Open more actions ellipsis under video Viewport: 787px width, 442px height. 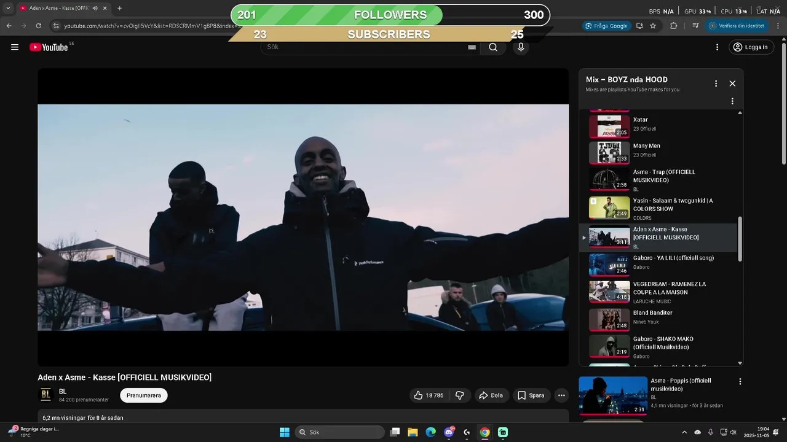[x=561, y=395]
